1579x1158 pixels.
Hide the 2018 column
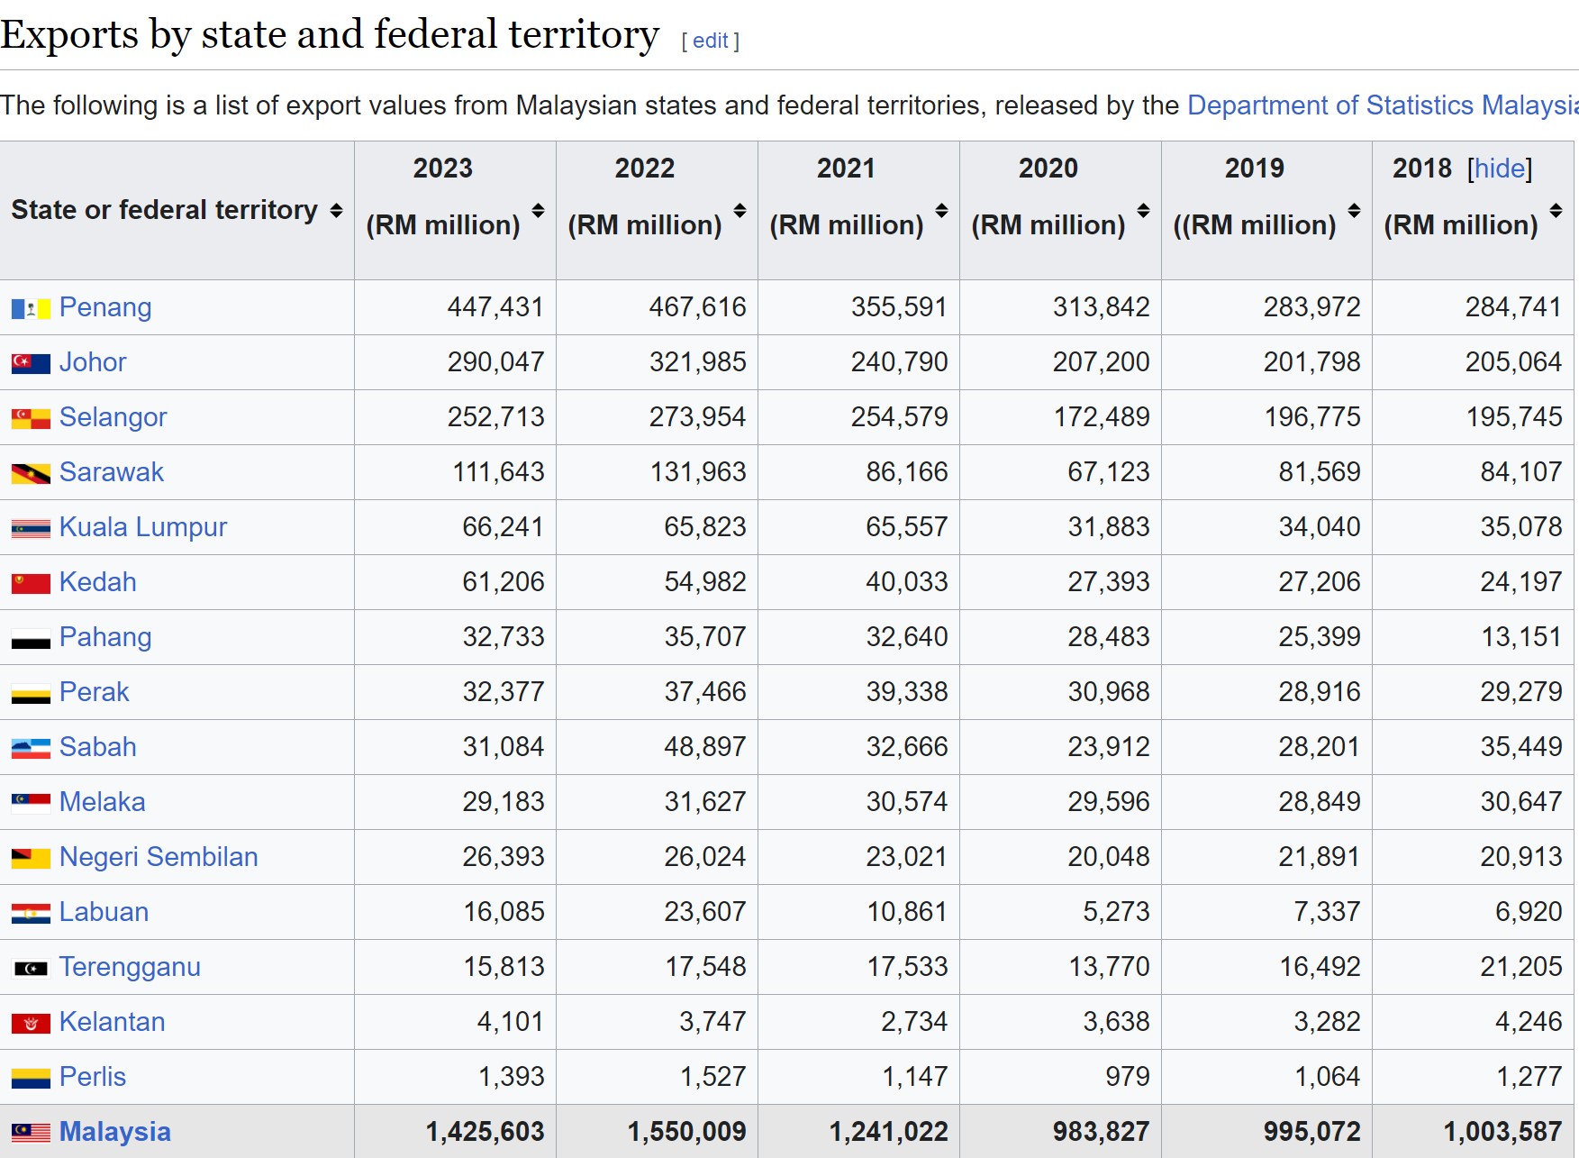pyautogui.click(x=1500, y=169)
